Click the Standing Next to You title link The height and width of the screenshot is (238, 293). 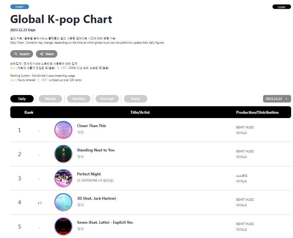tap(96, 150)
